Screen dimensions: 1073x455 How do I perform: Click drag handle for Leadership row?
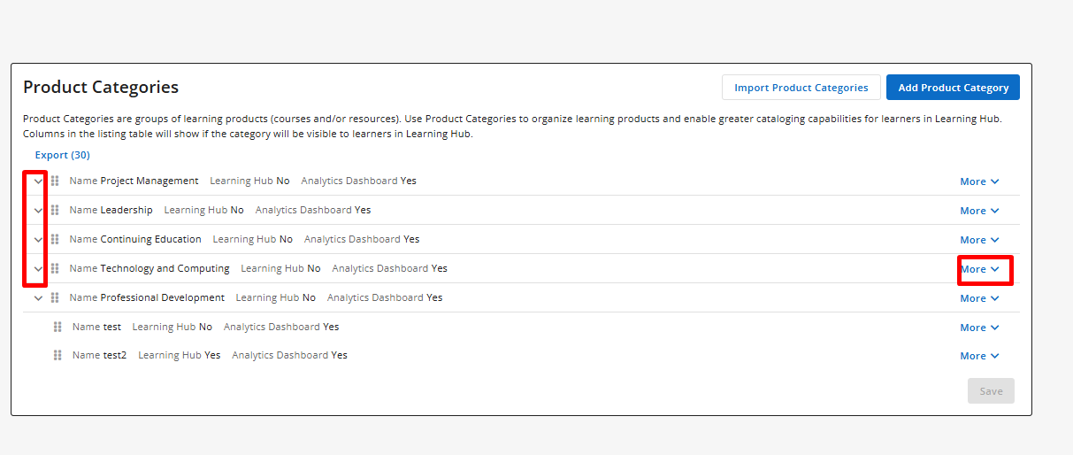click(55, 210)
